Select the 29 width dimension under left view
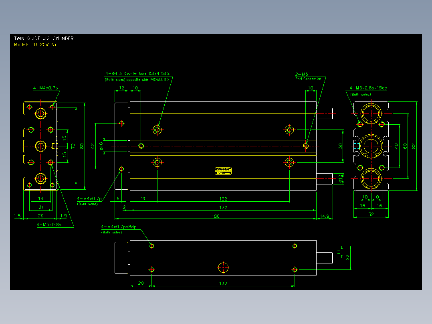This screenshot has width=432, height=324. (x=41, y=216)
